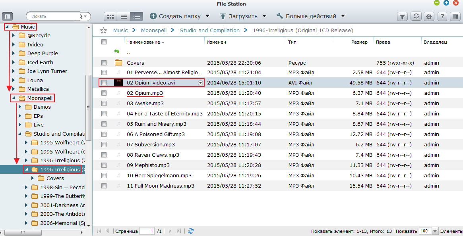
Task: Check the 02 Opium-video.avi checkbox
Action: pyautogui.click(x=104, y=83)
